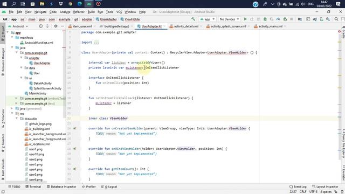This screenshot has width=345, height=194.
Task: Open the Profile app gauge icon
Action: point(278,19)
